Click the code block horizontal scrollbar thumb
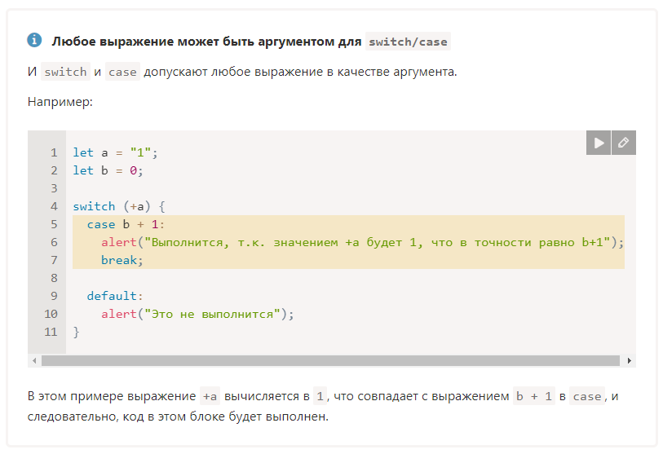The width and height of the screenshot is (663, 454). click(x=330, y=360)
